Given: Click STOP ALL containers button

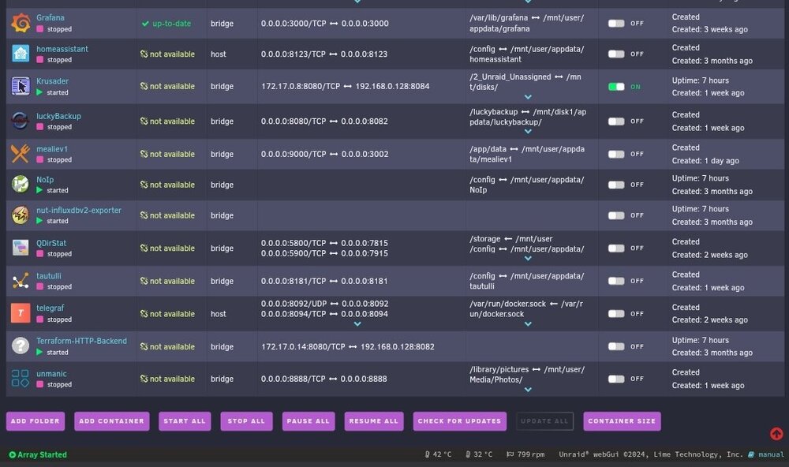Looking at the screenshot, I should [246, 421].
